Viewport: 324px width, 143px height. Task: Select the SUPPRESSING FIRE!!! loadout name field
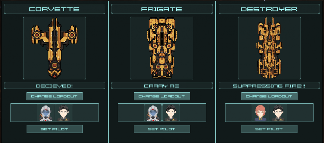269,86
